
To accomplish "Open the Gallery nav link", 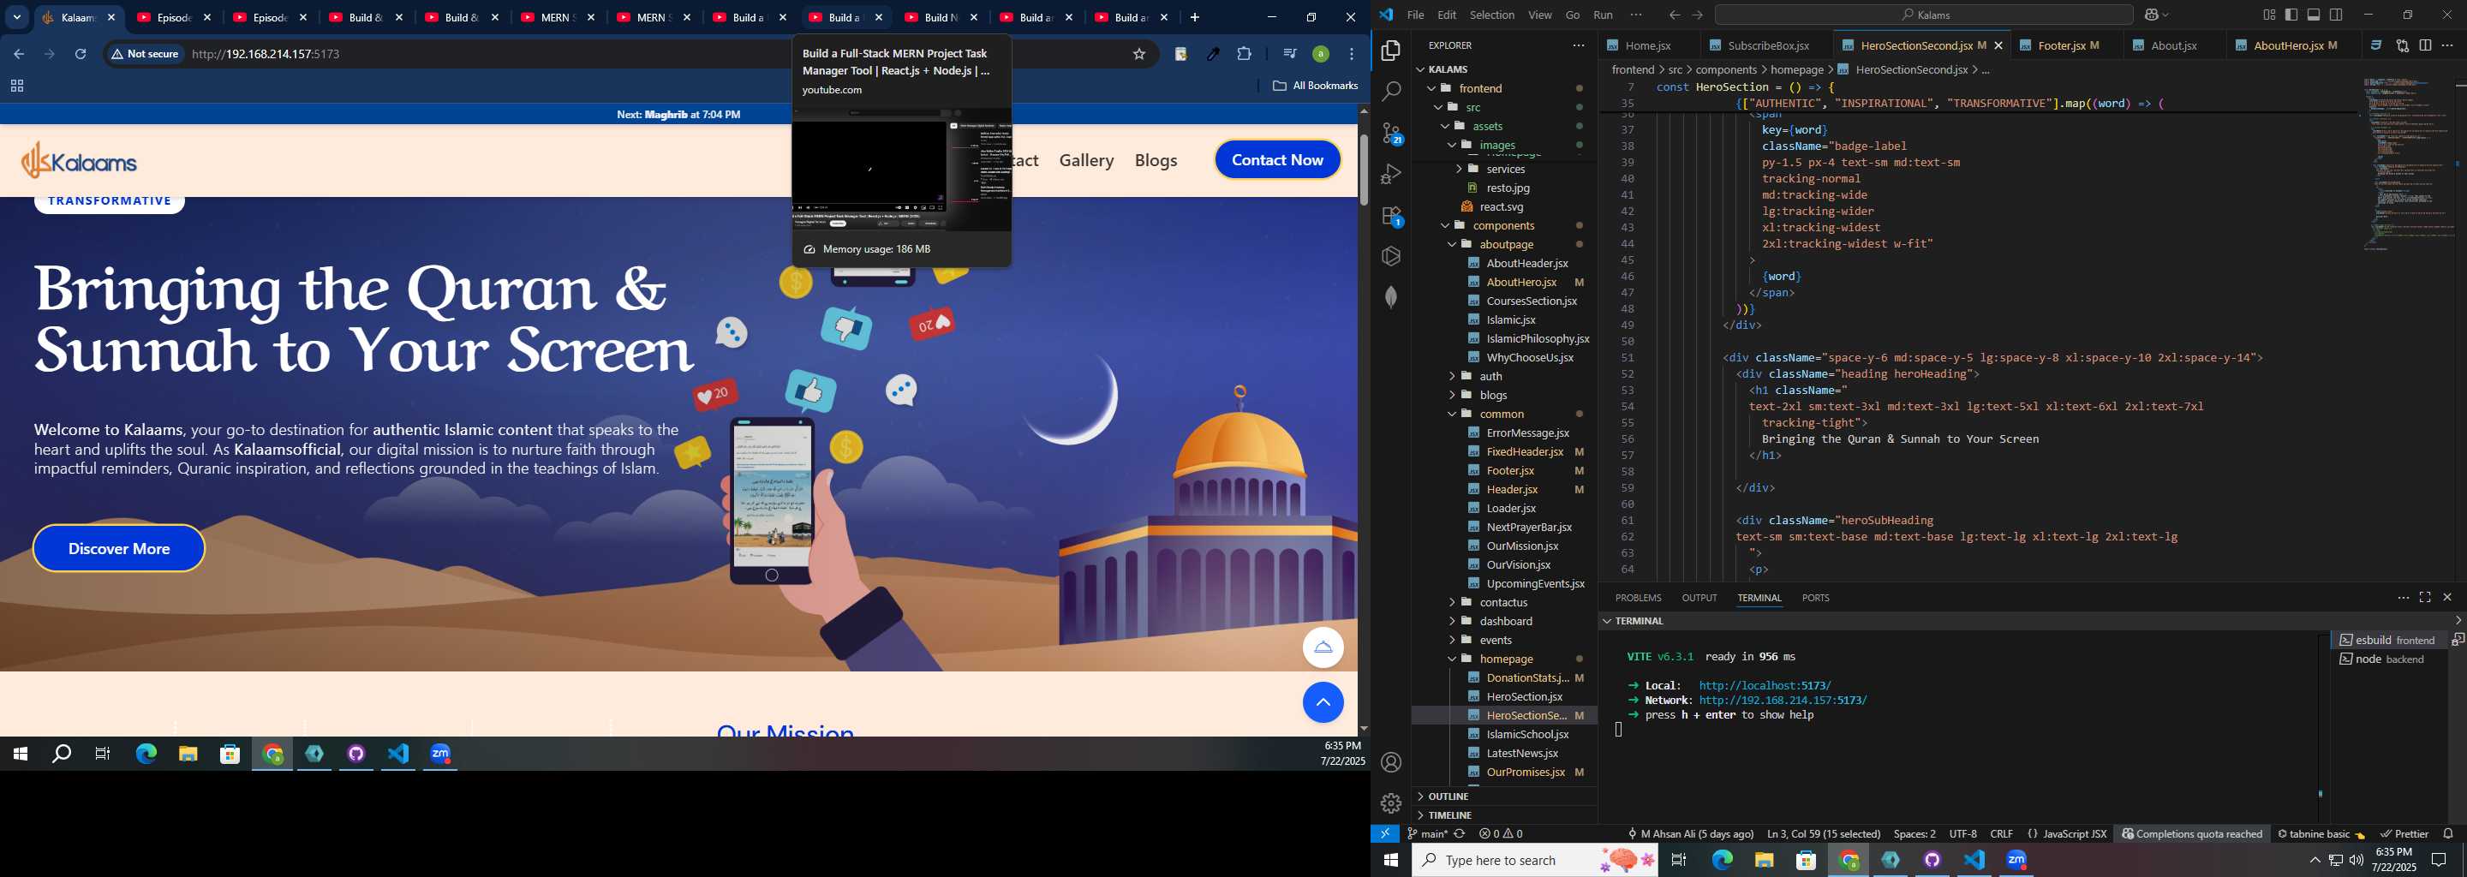I will tap(1086, 160).
